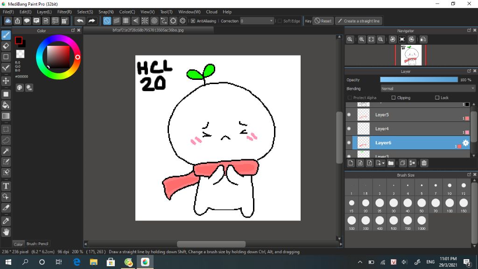This screenshot has height=269, width=478.
Task: Hide Layer4 with its visibility dot
Action: 349,129
